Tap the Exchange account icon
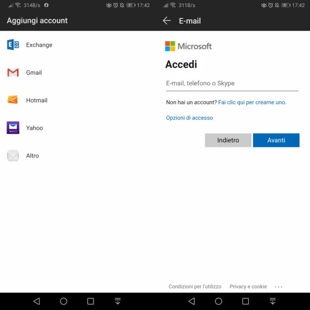The width and height of the screenshot is (310, 310). click(x=13, y=45)
